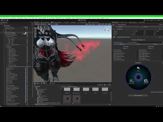This screenshot has width=163, height=122.
Task: Select the Back arrow in the radial menu
Action: tap(138, 69)
